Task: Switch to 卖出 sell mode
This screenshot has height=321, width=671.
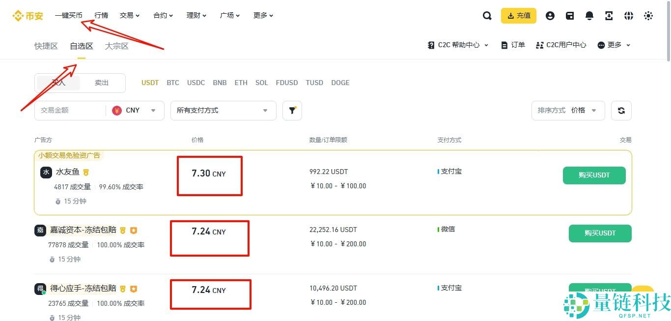Action: point(102,83)
